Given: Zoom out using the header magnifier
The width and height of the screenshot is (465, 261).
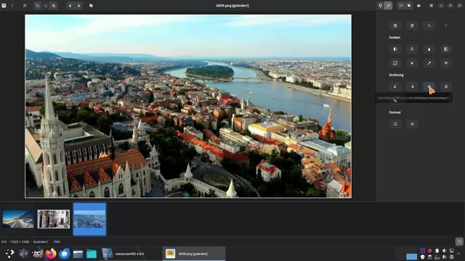Looking at the screenshot, I should click(x=46, y=6).
